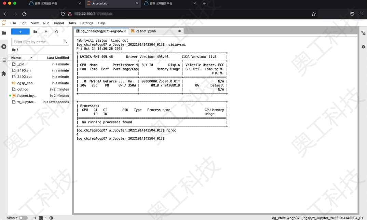Open the Settings menu
This screenshot has height=220, width=367.
(x=87, y=23)
